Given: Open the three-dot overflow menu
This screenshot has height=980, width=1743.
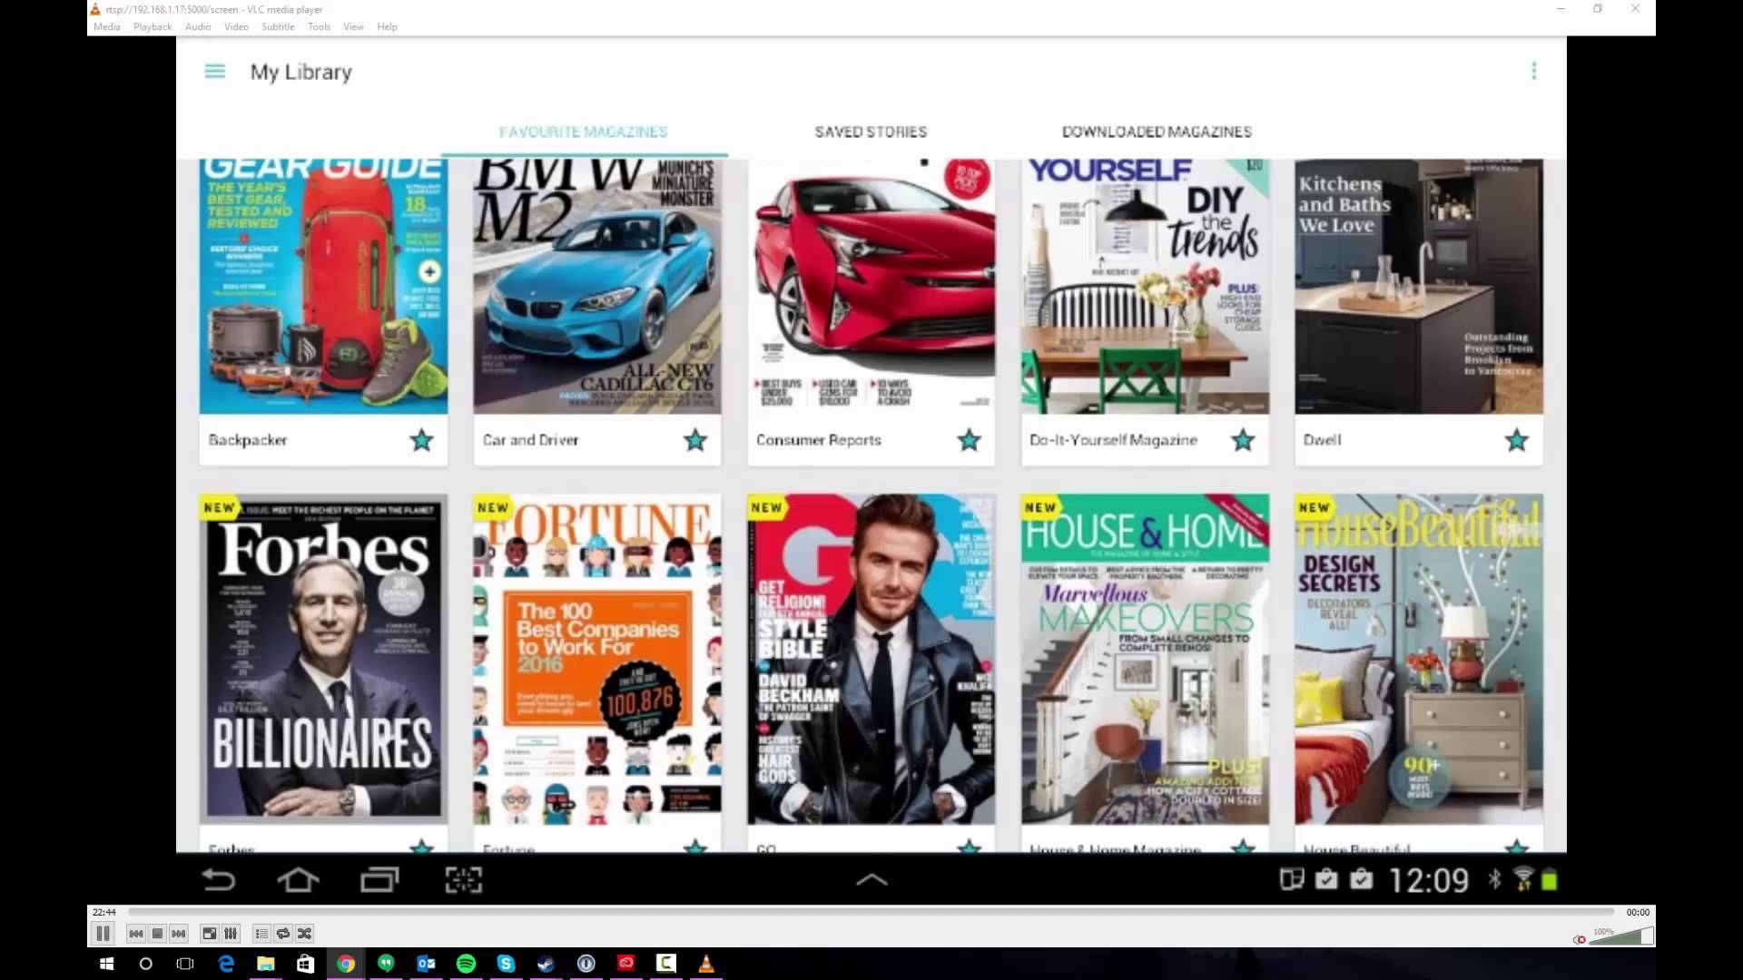Looking at the screenshot, I should (1533, 71).
